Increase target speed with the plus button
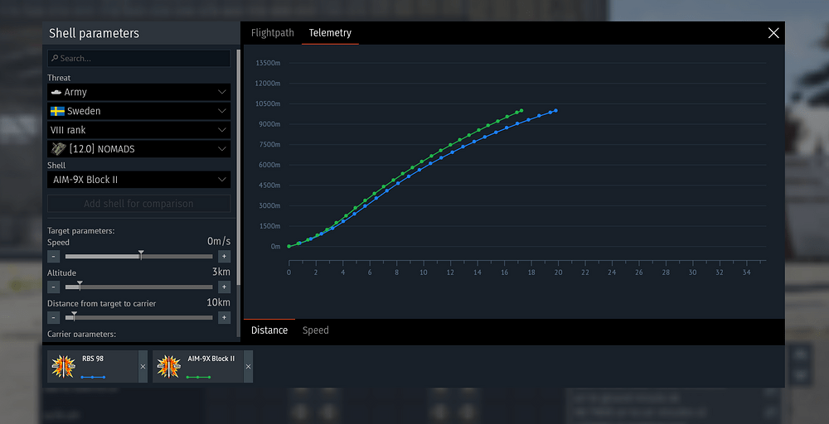This screenshot has width=829, height=424. (x=224, y=257)
